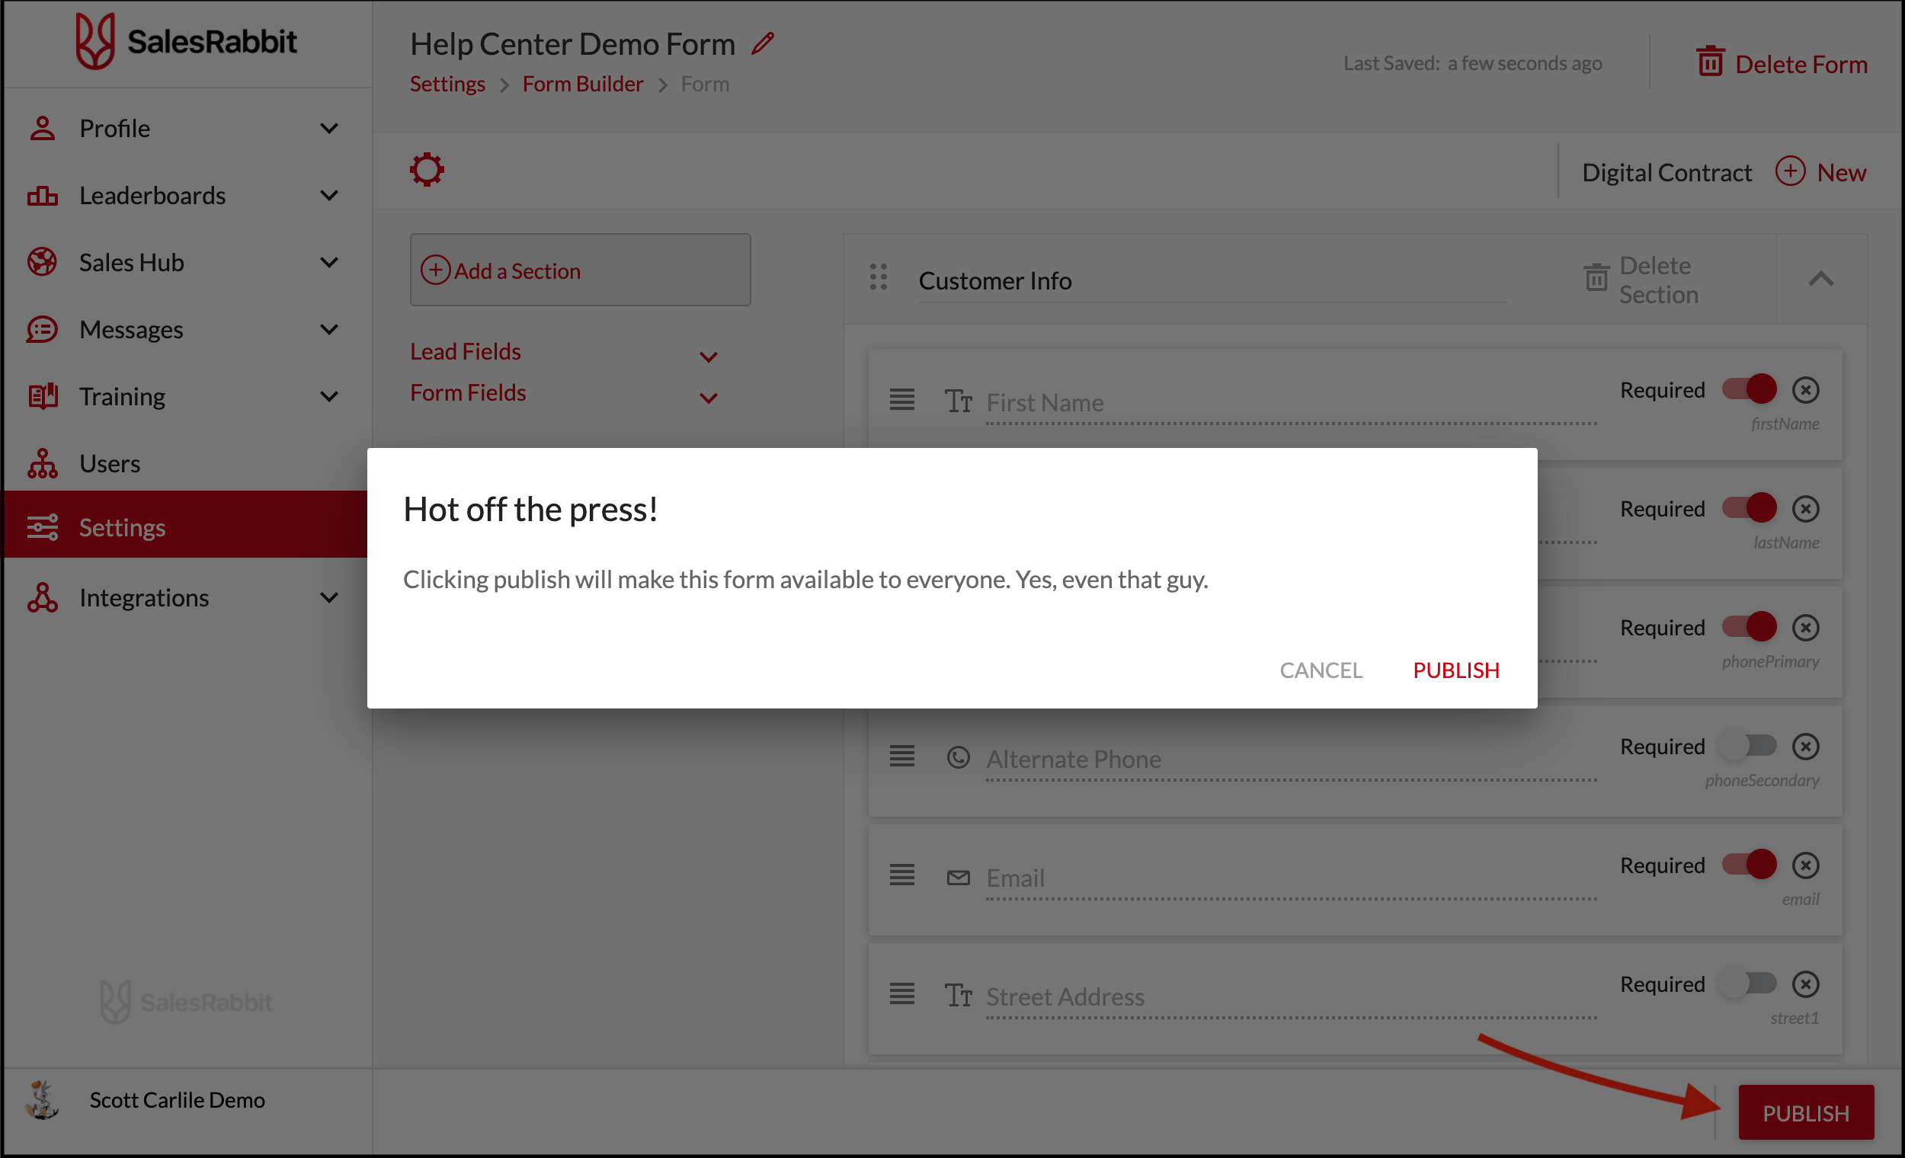
Task: Click the Street Address row reorder handle
Action: 901,994
